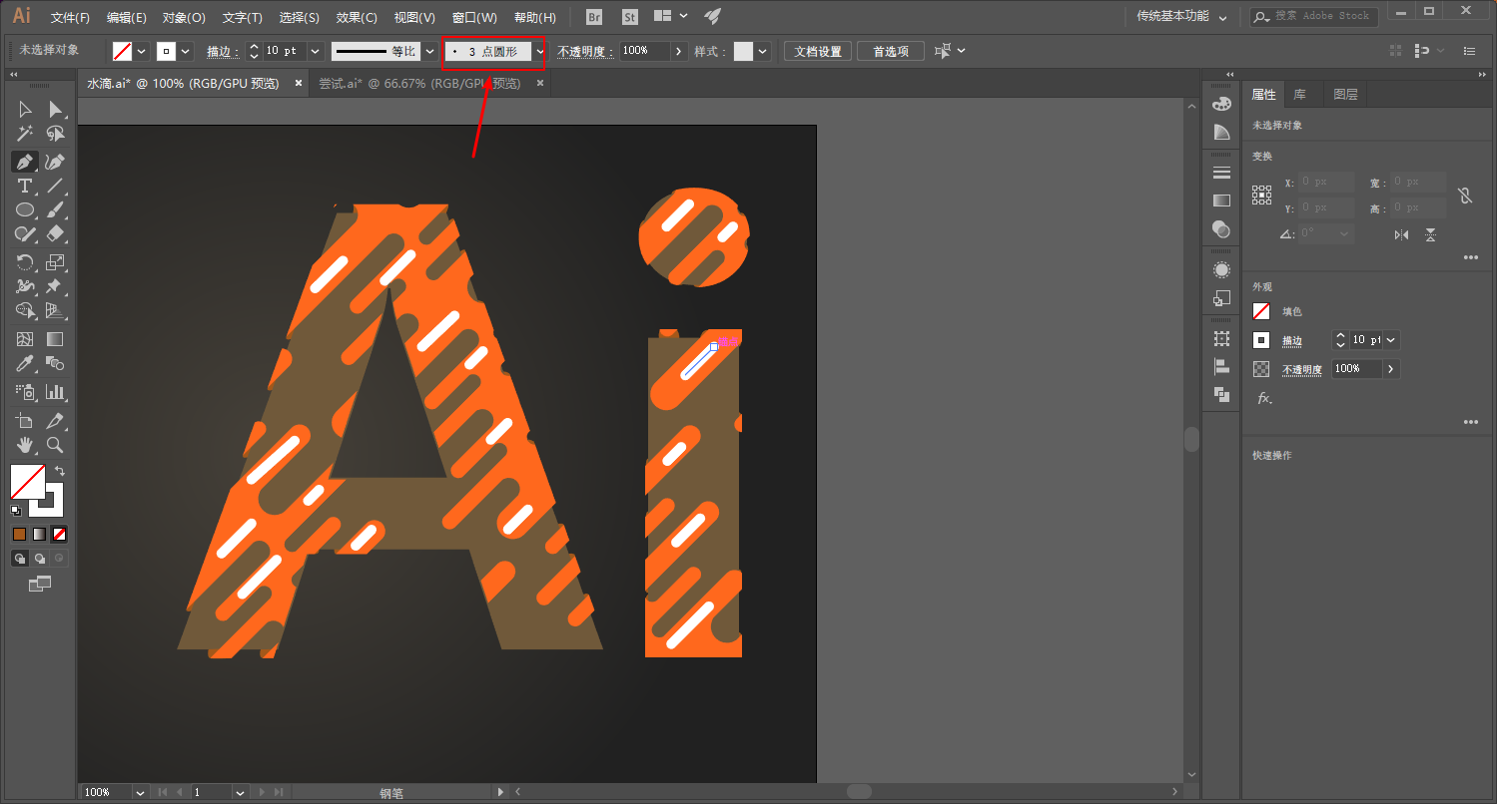This screenshot has width=1497, height=804.
Task: Open the graphic style dropdown
Action: 763,52
